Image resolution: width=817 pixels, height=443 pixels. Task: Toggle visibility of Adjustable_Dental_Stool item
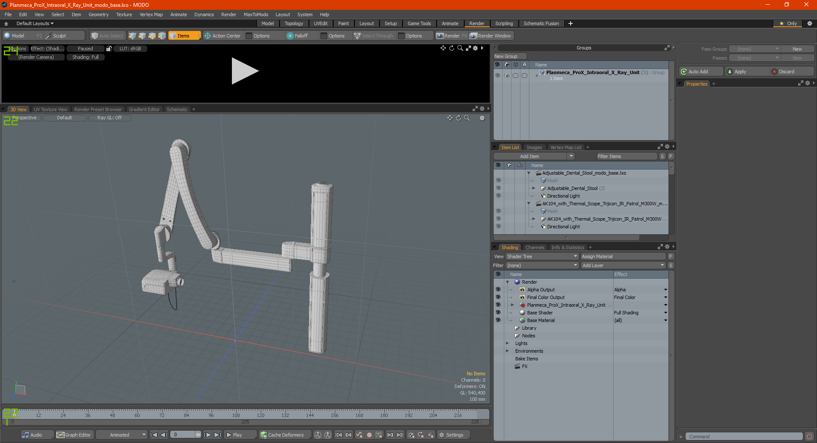(x=498, y=188)
